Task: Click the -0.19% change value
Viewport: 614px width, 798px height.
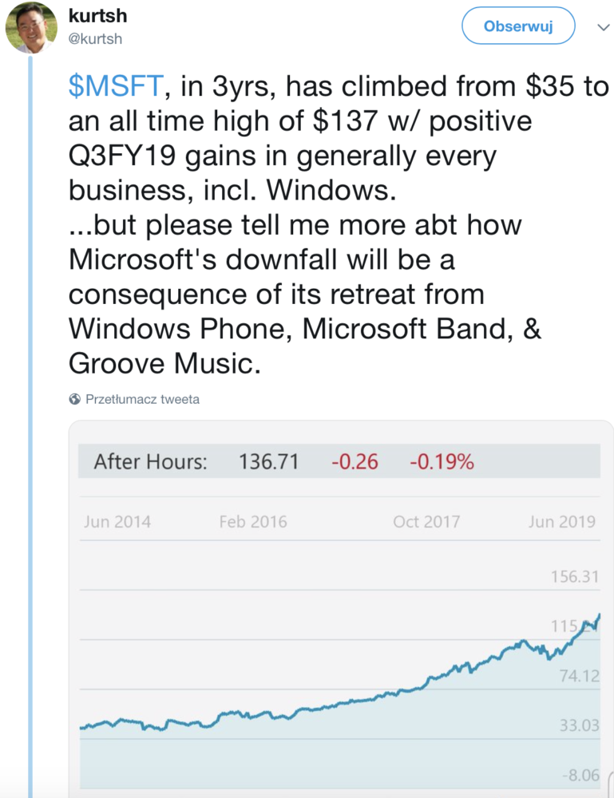Action: (442, 461)
